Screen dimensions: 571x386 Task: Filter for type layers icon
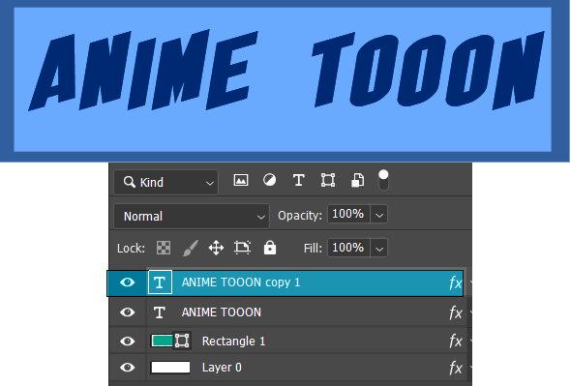click(x=299, y=180)
